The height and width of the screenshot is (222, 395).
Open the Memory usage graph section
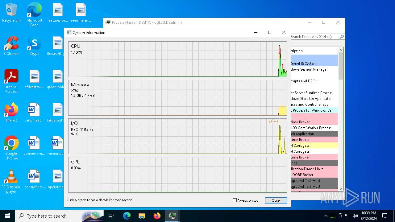click(177, 98)
